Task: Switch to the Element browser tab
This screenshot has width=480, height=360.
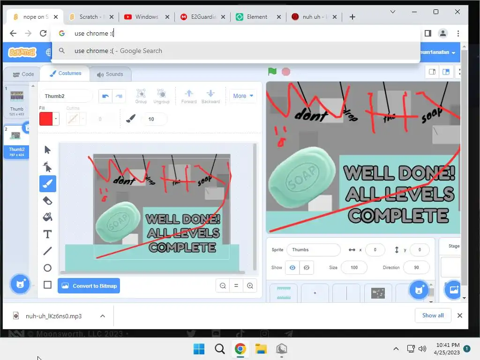Action: 257,17
